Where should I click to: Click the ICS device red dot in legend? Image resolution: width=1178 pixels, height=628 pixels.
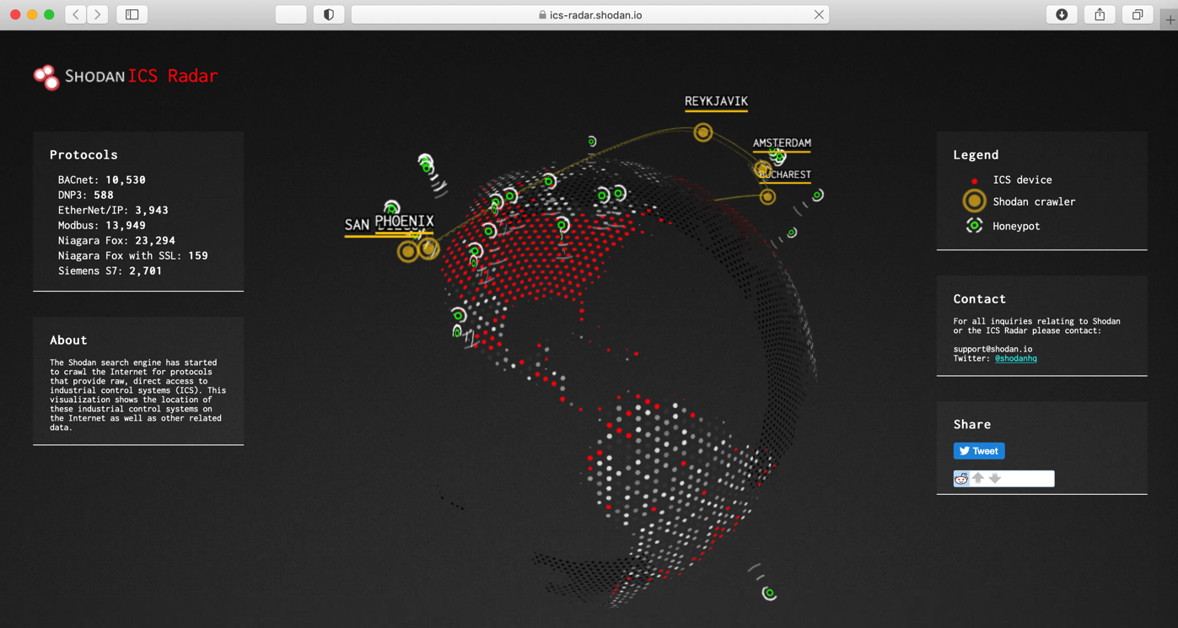point(974,180)
